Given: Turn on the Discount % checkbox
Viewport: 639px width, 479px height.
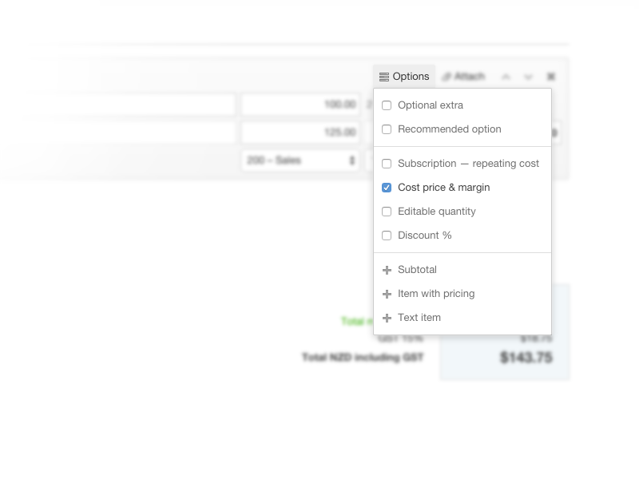Looking at the screenshot, I should (x=387, y=236).
